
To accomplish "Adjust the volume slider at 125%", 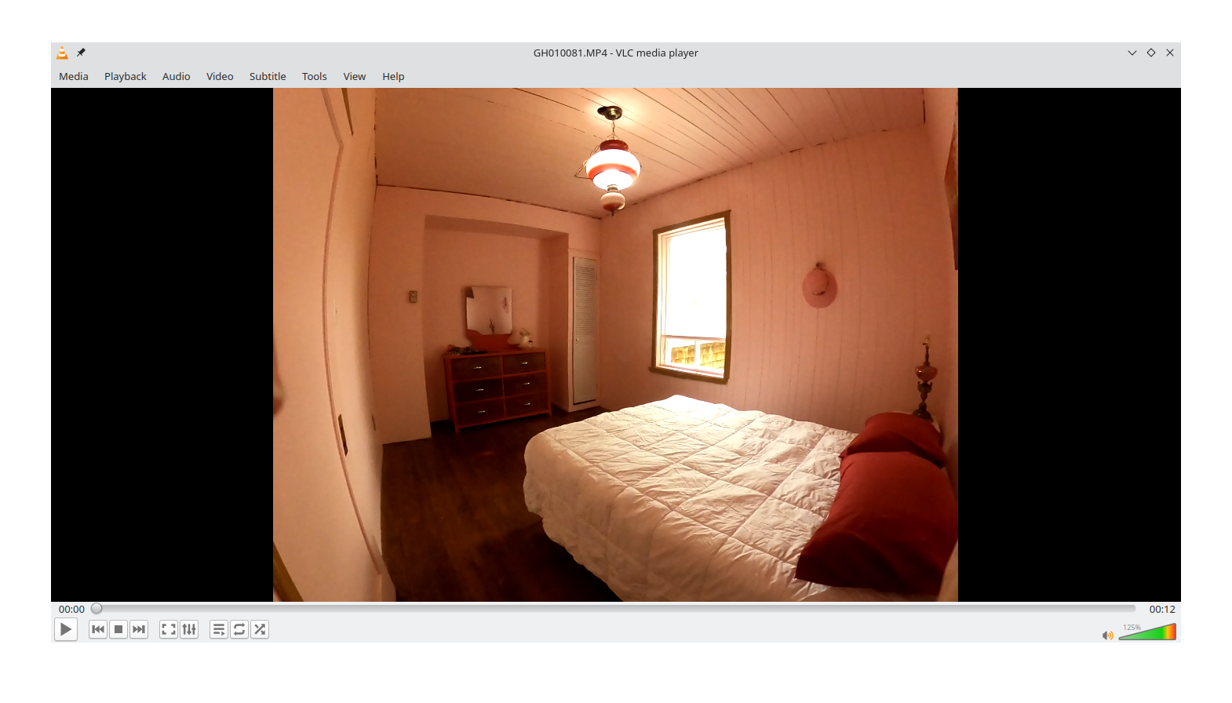I will click(x=1147, y=632).
